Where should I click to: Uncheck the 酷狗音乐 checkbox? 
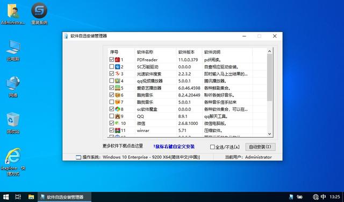(x=111, y=95)
